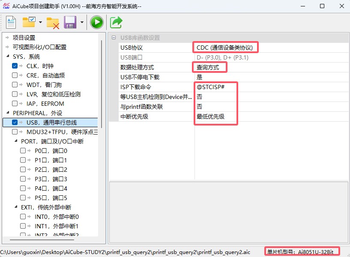Click the description pane below the properties
Screen dimensions: 350x257
(229, 212)
